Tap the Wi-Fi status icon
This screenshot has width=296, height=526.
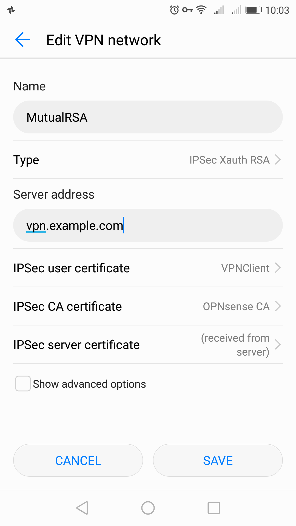[x=201, y=10]
